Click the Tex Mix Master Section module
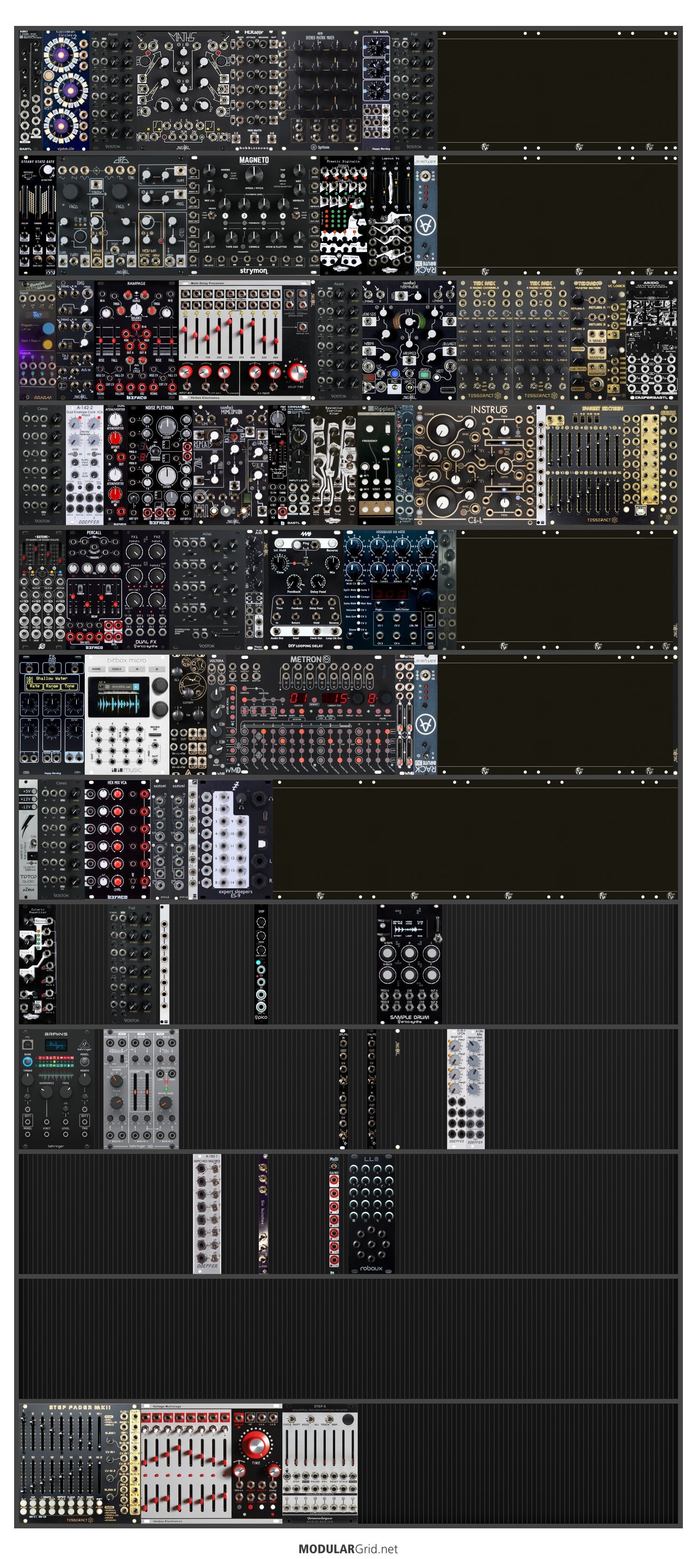The width and height of the screenshot is (697, 1559). click(x=588, y=340)
